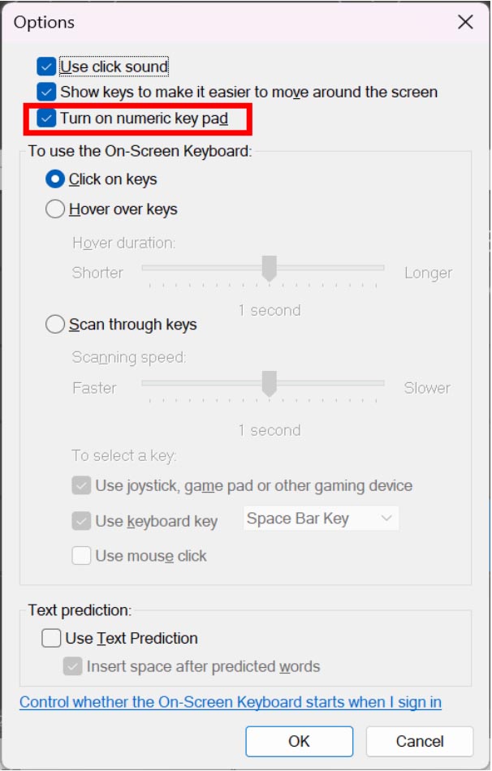This screenshot has width=492, height=771.
Task: Click the Hover duration slider thumb
Action: [x=270, y=269]
